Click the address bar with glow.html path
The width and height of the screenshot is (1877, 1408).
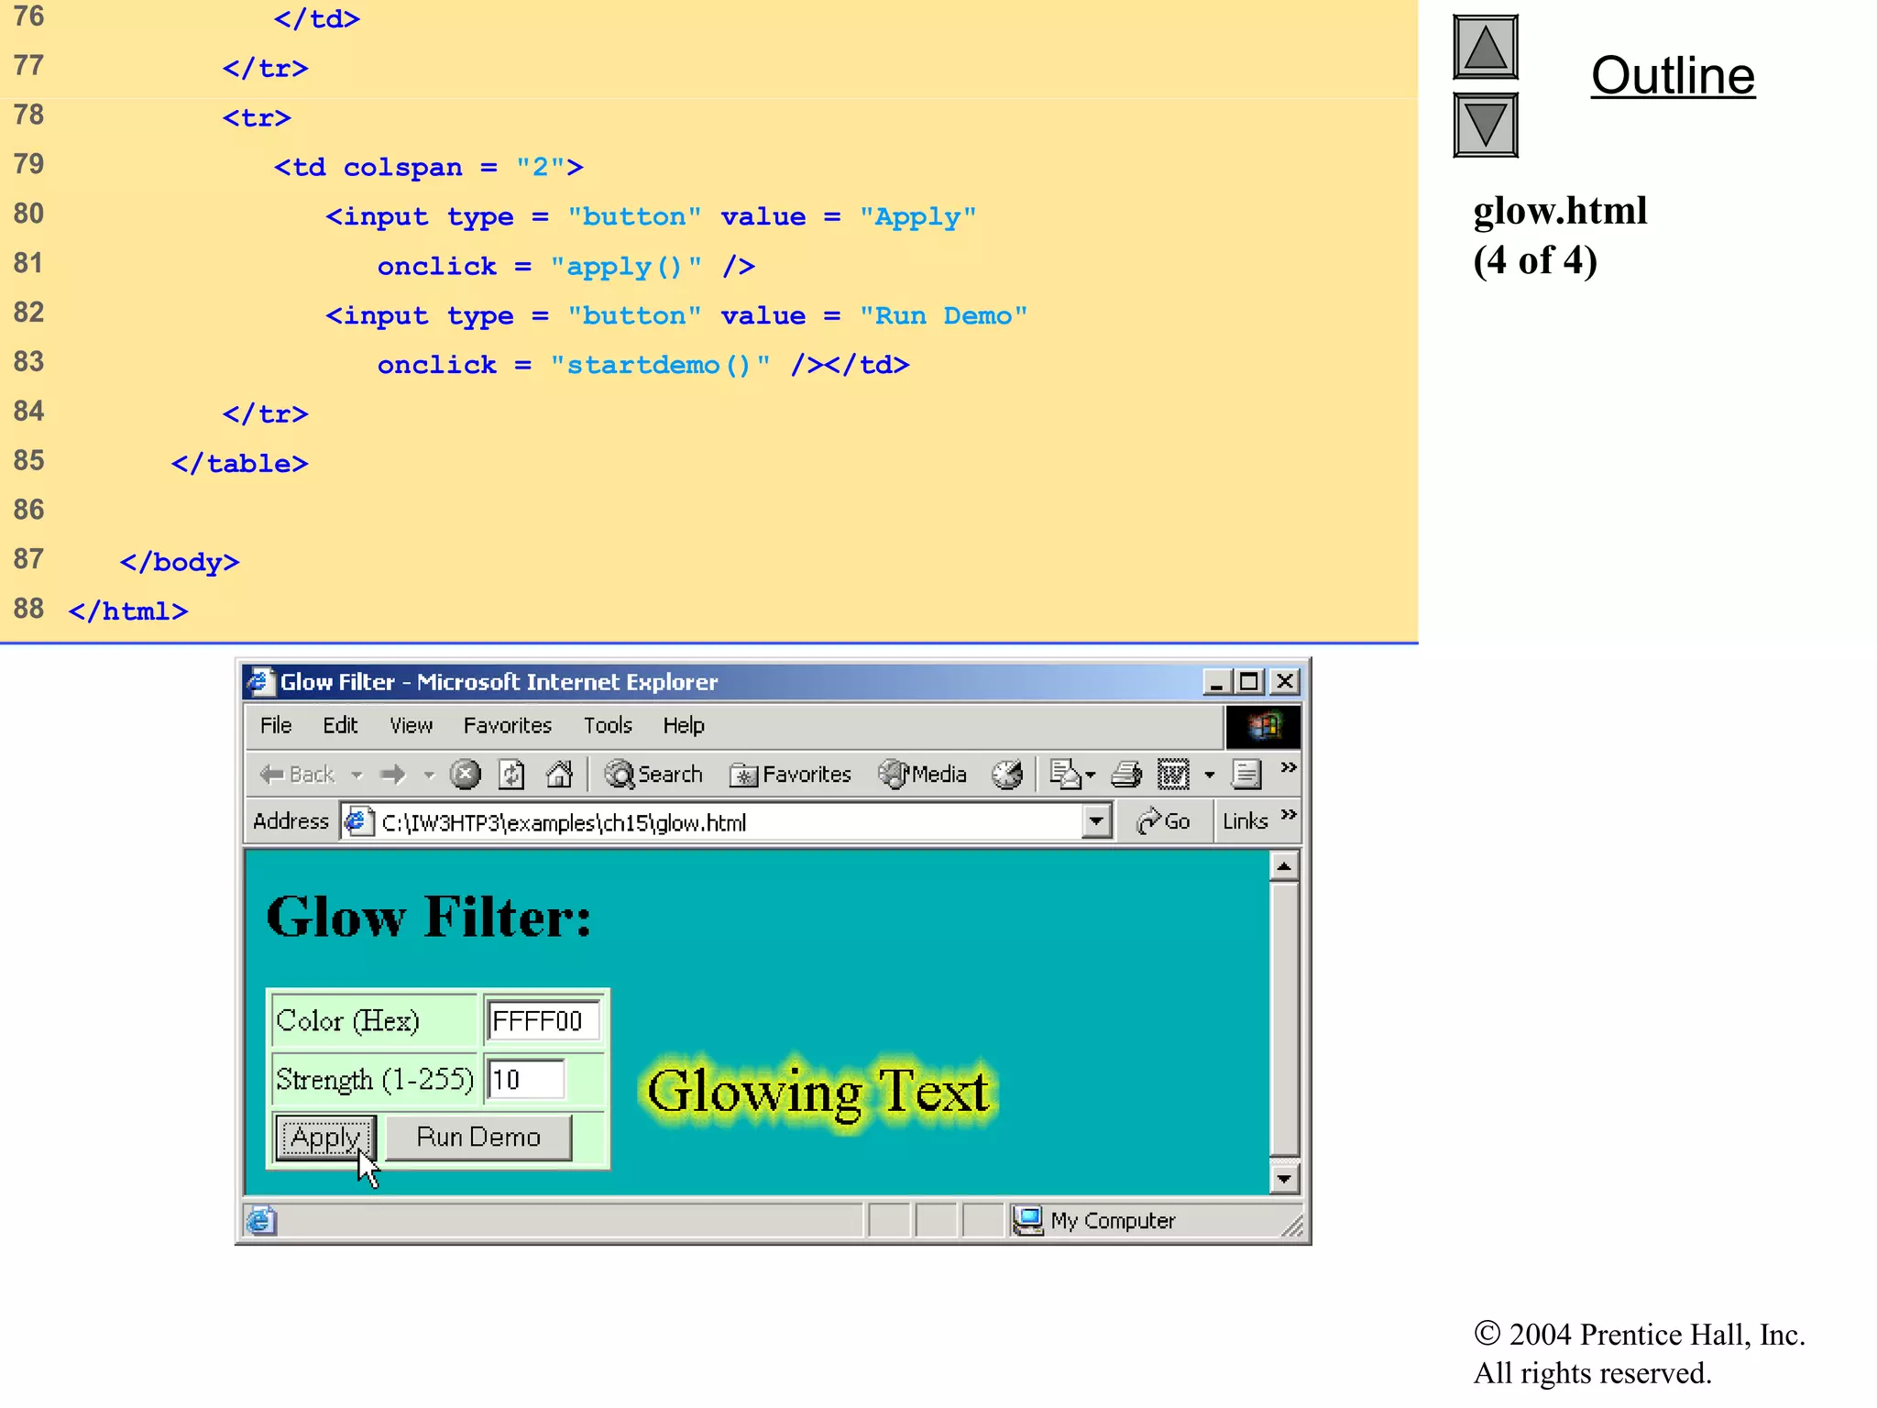click(x=729, y=822)
